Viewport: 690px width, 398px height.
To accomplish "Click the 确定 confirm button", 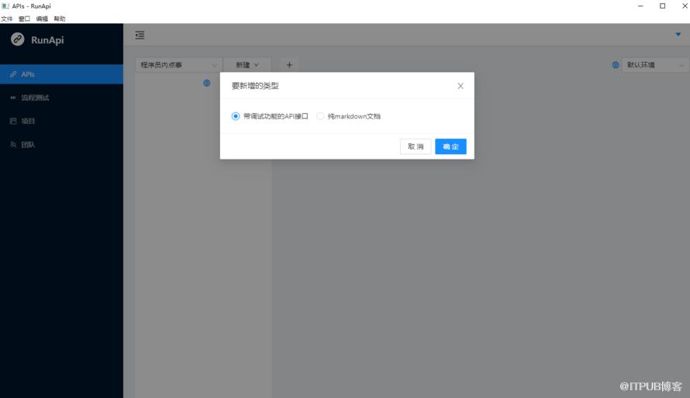I will click(x=450, y=146).
